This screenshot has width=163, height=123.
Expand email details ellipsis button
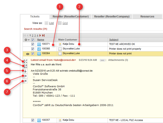(102, 60)
